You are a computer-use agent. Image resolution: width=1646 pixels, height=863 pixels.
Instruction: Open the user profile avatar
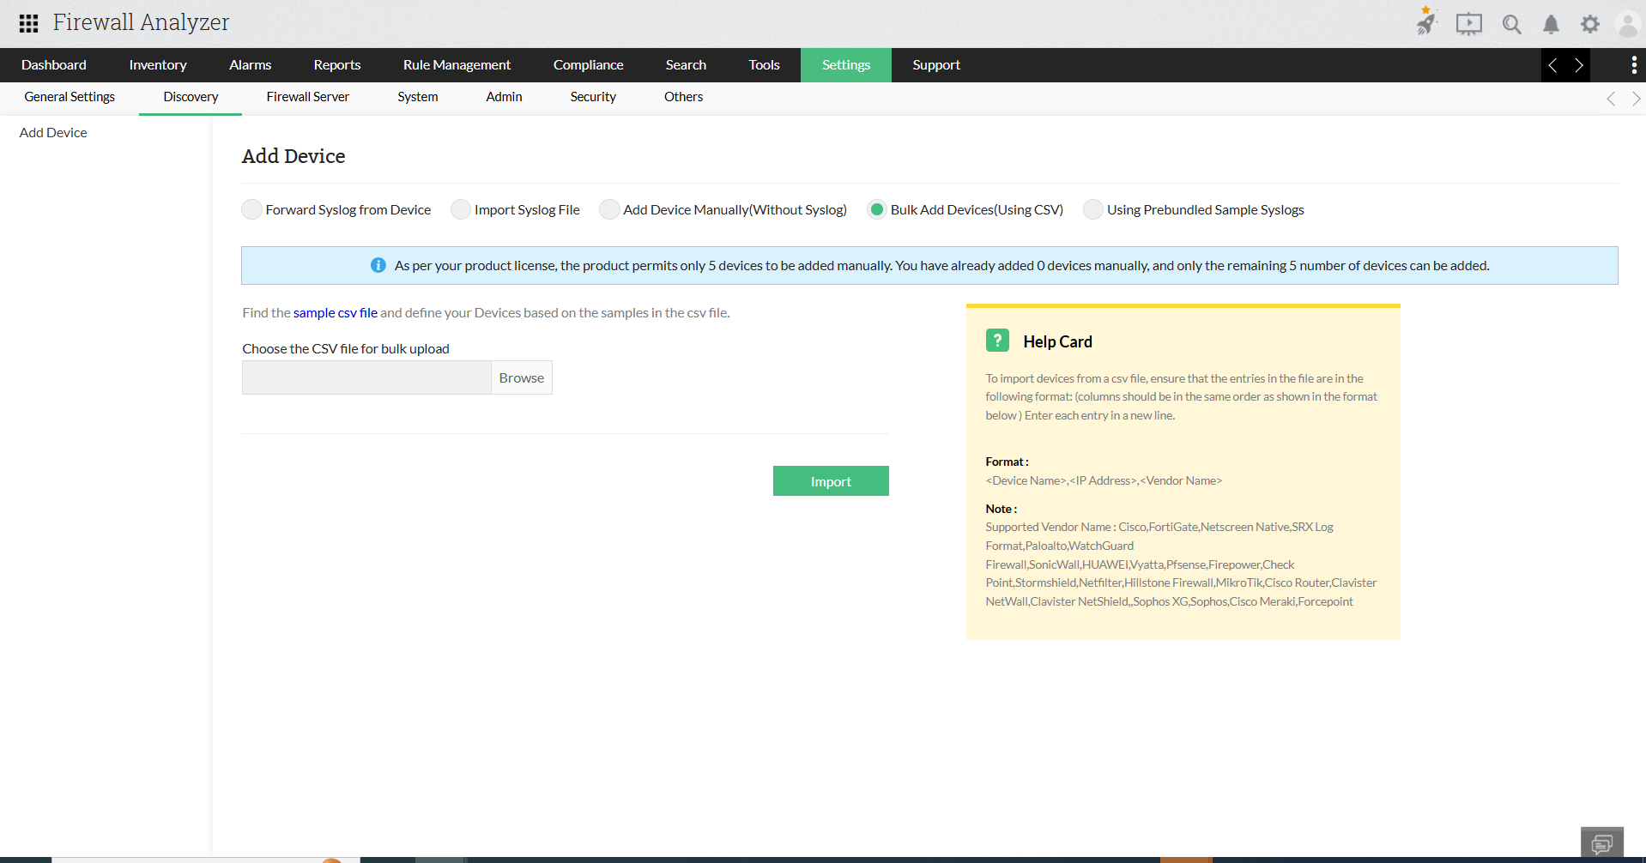tap(1627, 24)
